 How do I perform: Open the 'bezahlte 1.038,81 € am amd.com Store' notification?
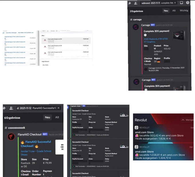pyautogui.click(x=163, y=152)
